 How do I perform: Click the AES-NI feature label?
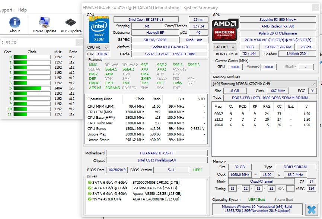(95, 88)
